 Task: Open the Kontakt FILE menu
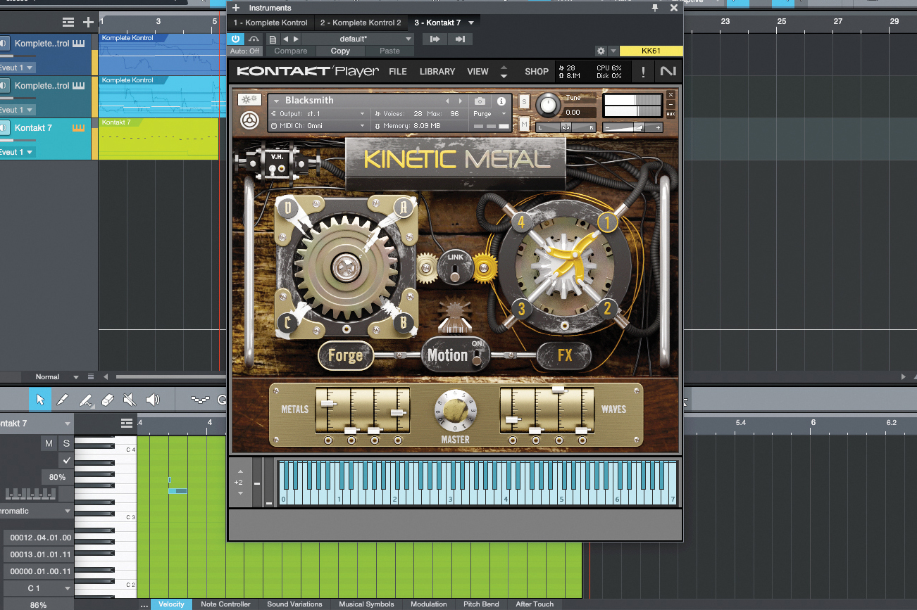(x=398, y=72)
